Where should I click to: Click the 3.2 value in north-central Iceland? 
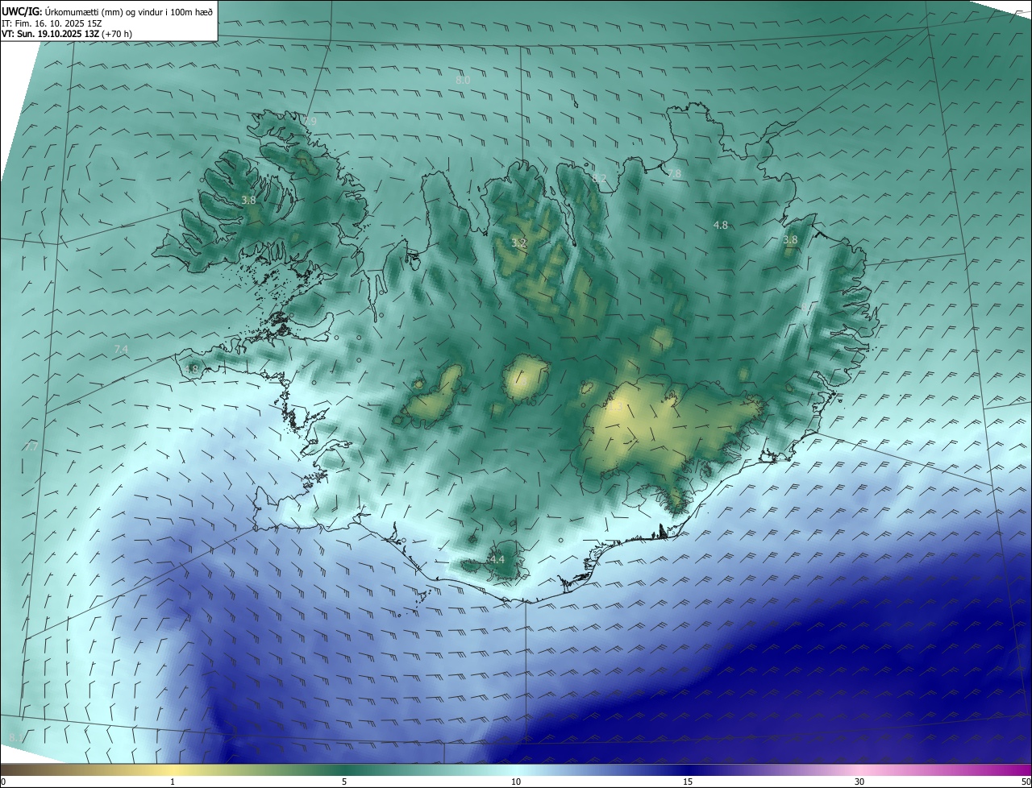point(518,243)
